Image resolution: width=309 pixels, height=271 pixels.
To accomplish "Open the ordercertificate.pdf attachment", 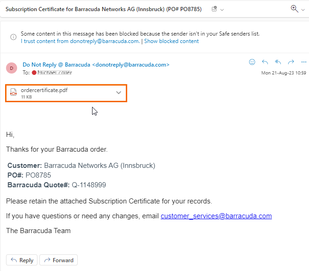I will 66,93.
